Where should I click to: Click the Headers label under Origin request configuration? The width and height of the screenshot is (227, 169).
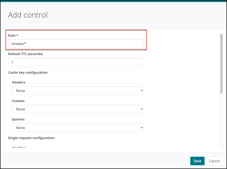(19, 147)
